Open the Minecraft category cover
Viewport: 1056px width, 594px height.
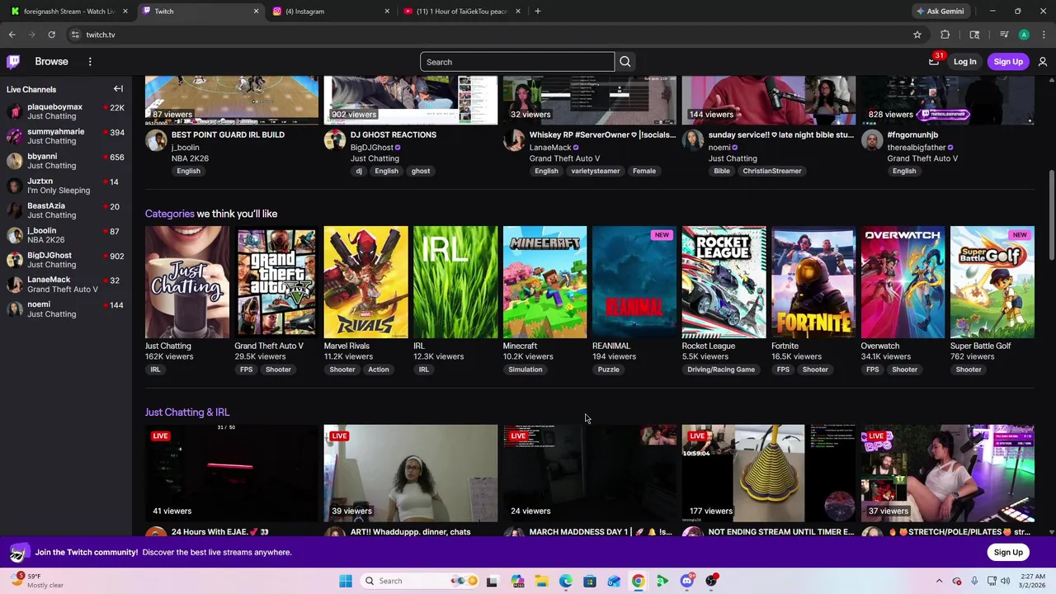coord(545,282)
